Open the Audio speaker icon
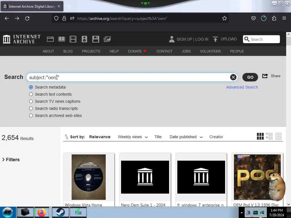This screenshot has width=291, height=218. click(x=84, y=39)
